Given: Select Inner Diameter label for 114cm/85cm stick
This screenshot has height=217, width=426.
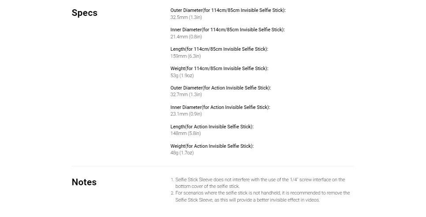Looking at the screenshot, I should coord(228,30).
